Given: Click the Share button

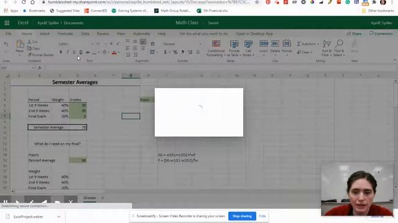Looking at the screenshot, I should 354,33.
